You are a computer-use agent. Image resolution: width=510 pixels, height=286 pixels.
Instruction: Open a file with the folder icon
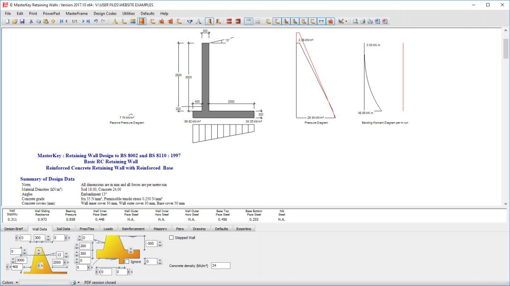tap(15, 21)
